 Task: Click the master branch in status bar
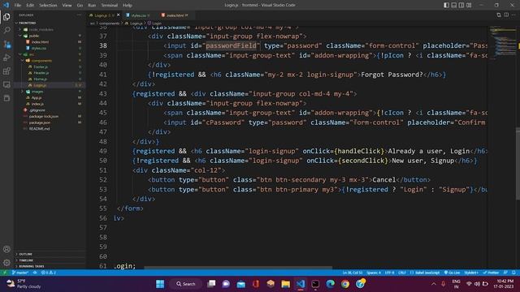pos(20,273)
